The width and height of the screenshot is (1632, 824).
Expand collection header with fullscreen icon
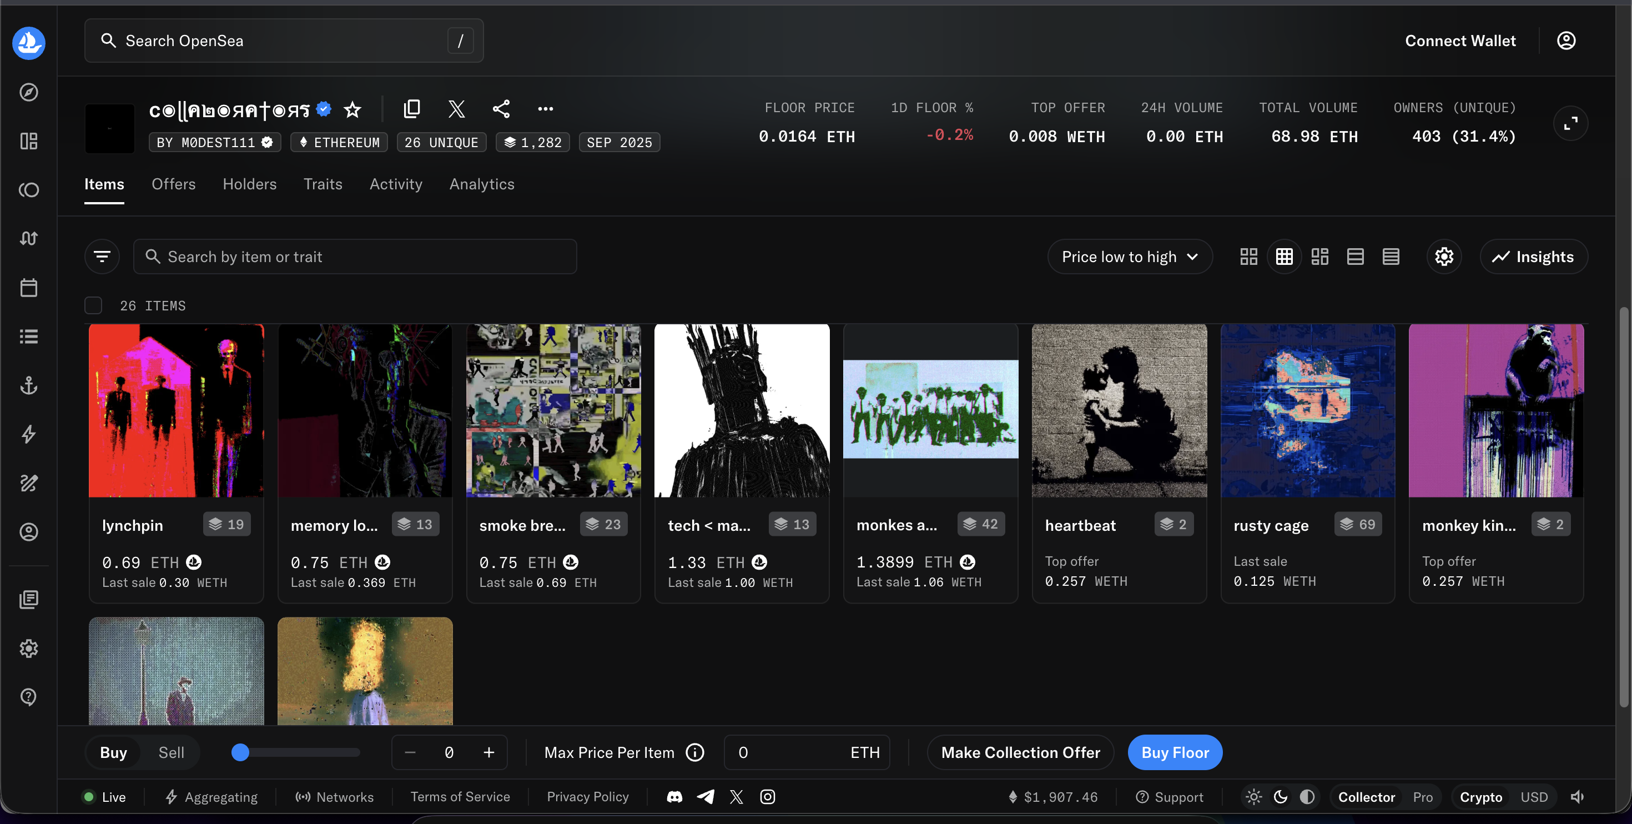tap(1570, 124)
